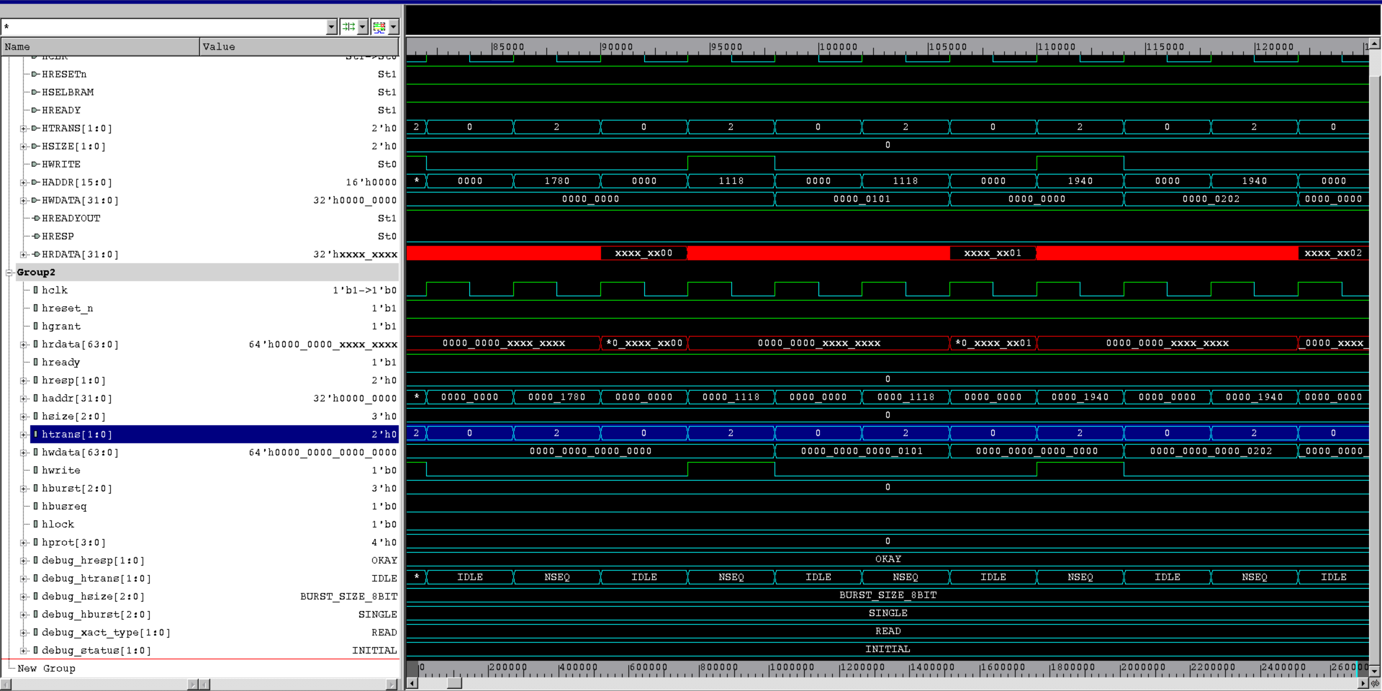The height and width of the screenshot is (691, 1382).
Task: Expand the hrdata[63:0] bus
Action: pyautogui.click(x=23, y=345)
